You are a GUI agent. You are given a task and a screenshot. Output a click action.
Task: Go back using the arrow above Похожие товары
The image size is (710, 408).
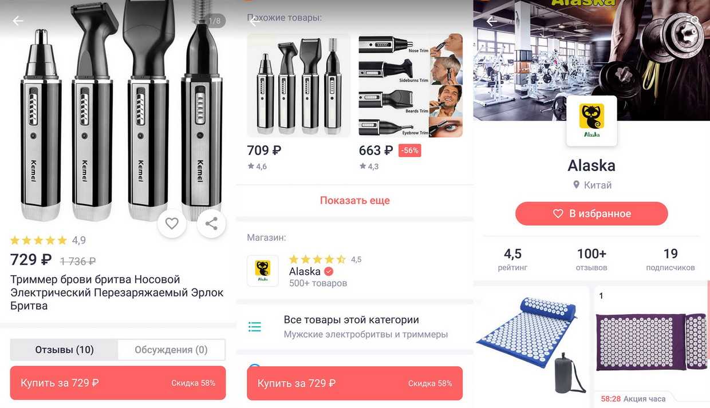pyautogui.click(x=255, y=22)
